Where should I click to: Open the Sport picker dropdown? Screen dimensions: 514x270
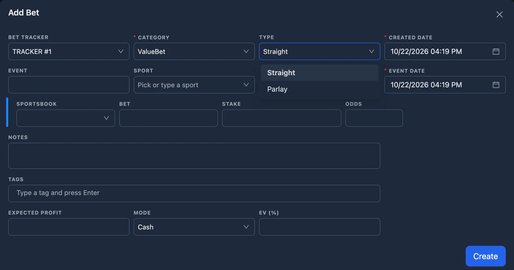coord(194,85)
